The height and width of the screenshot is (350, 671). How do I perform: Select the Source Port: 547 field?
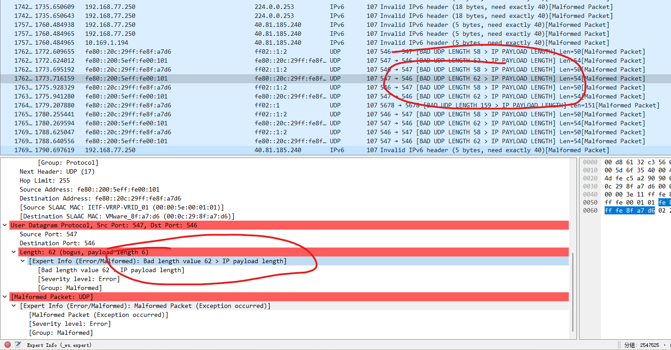[x=48, y=234]
